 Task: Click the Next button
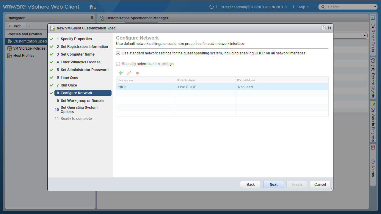pyautogui.click(x=273, y=185)
